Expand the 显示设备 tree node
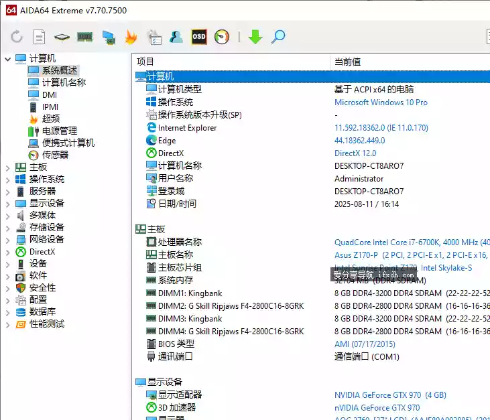 pos(8,204)
